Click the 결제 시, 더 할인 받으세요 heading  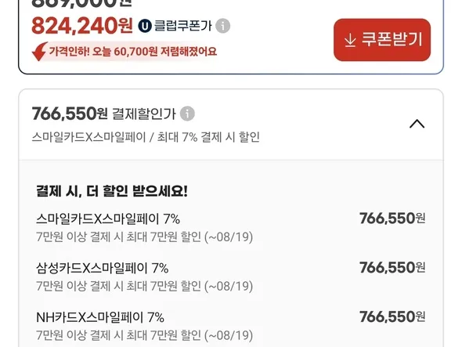coord(112,191)
